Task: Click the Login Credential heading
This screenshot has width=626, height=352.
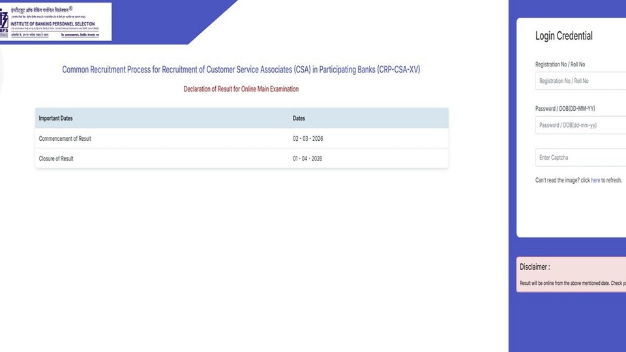Action: pyautogui.click(x=563, y=36)
